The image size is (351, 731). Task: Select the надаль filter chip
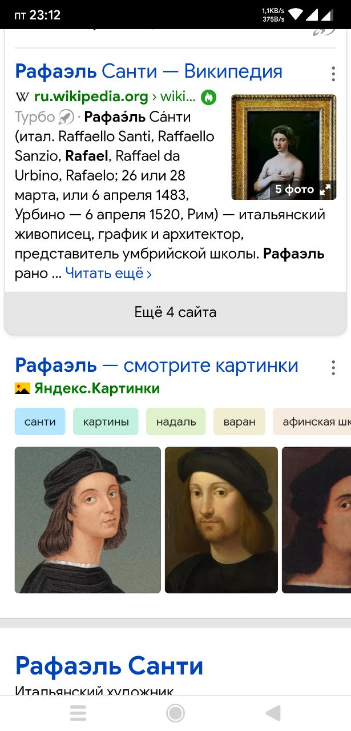176,422
